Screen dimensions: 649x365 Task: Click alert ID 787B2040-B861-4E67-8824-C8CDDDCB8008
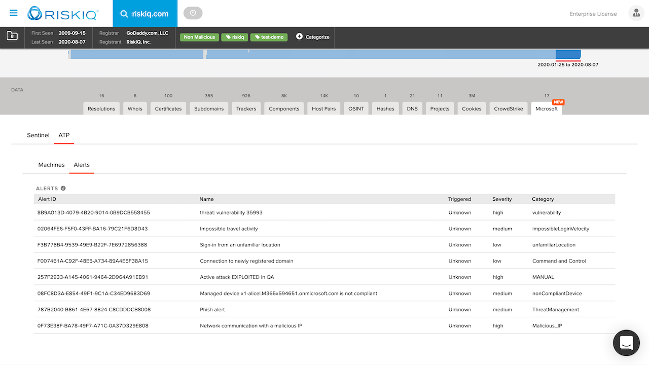94,310
